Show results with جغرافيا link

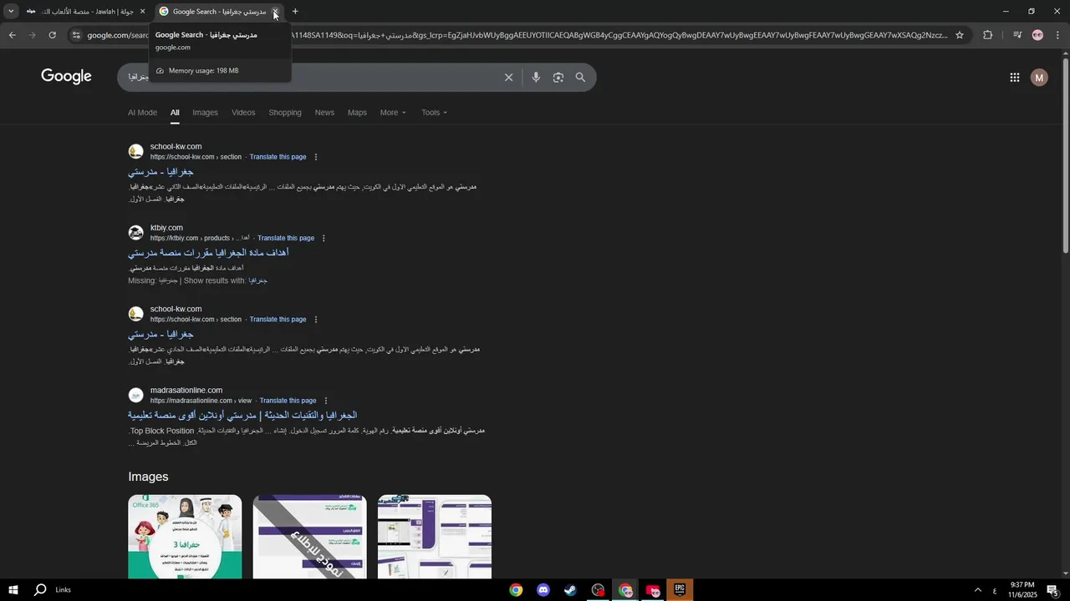click(258, 281)
